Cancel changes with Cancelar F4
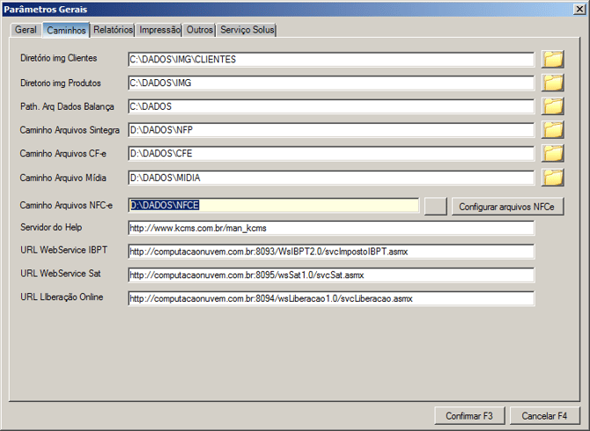The image size is (590, 431). click(x=544, y=415)
